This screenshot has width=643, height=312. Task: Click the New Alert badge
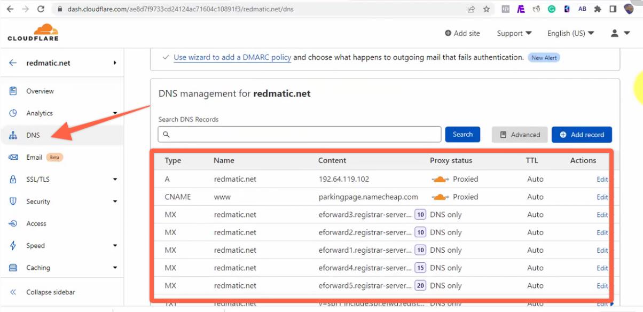[x=544, y=58]
